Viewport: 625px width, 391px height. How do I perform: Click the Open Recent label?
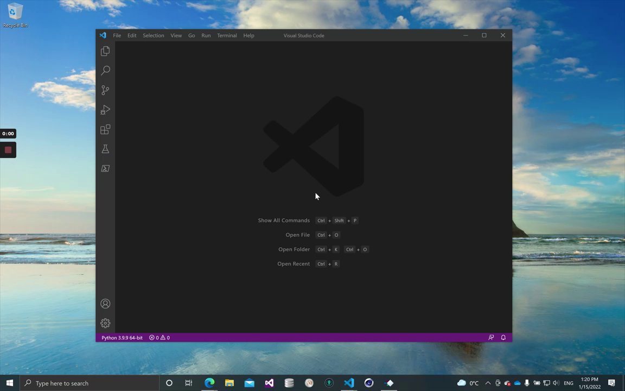294,264
